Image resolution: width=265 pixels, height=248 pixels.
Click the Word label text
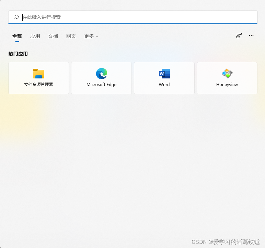click(x=164, y=85)
